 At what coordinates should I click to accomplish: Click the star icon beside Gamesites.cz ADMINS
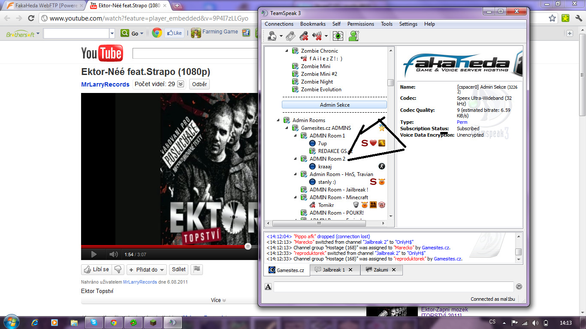pyautogui.click(x=381, y=128)
